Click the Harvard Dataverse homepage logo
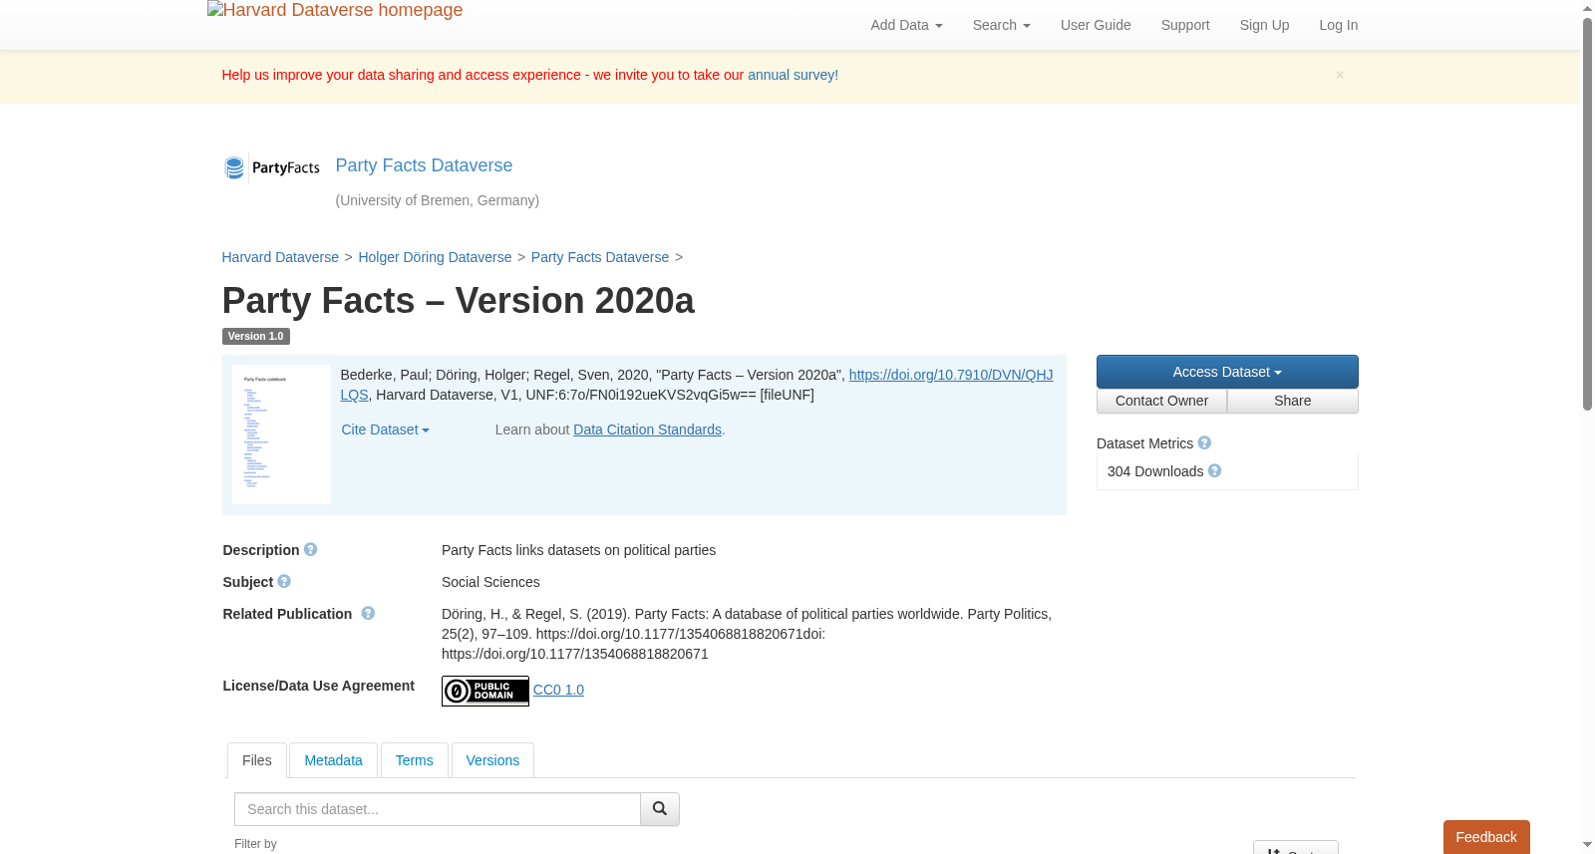 pos(335,10)
